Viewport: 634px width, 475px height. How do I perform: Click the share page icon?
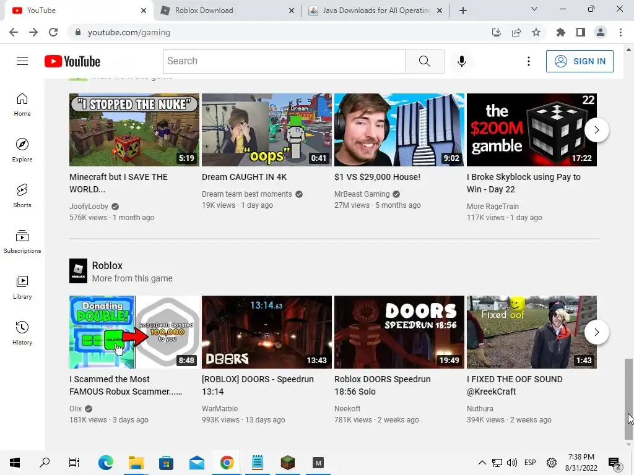[x=516, y=32]
